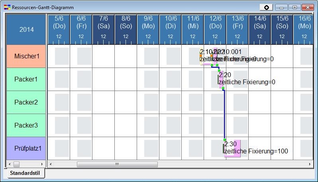318x182 pixels.
Task: Click the resource list scrollbar right arrow
Action: 42,164
